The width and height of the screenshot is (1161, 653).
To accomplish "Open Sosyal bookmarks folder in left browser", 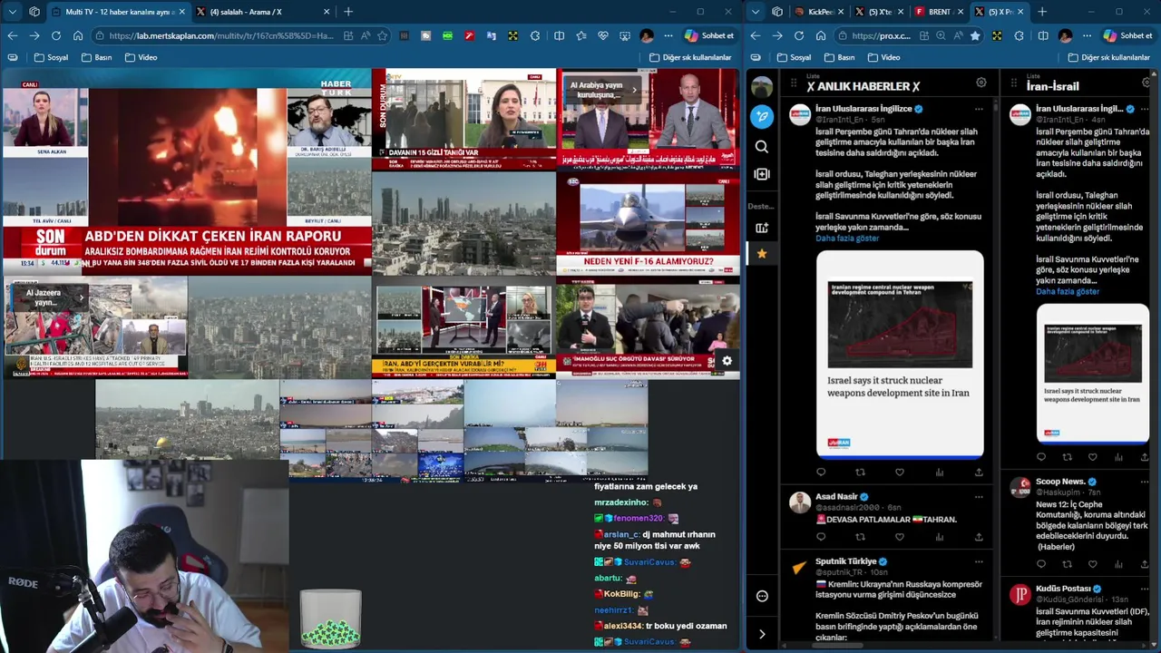I will pos(51,57).
